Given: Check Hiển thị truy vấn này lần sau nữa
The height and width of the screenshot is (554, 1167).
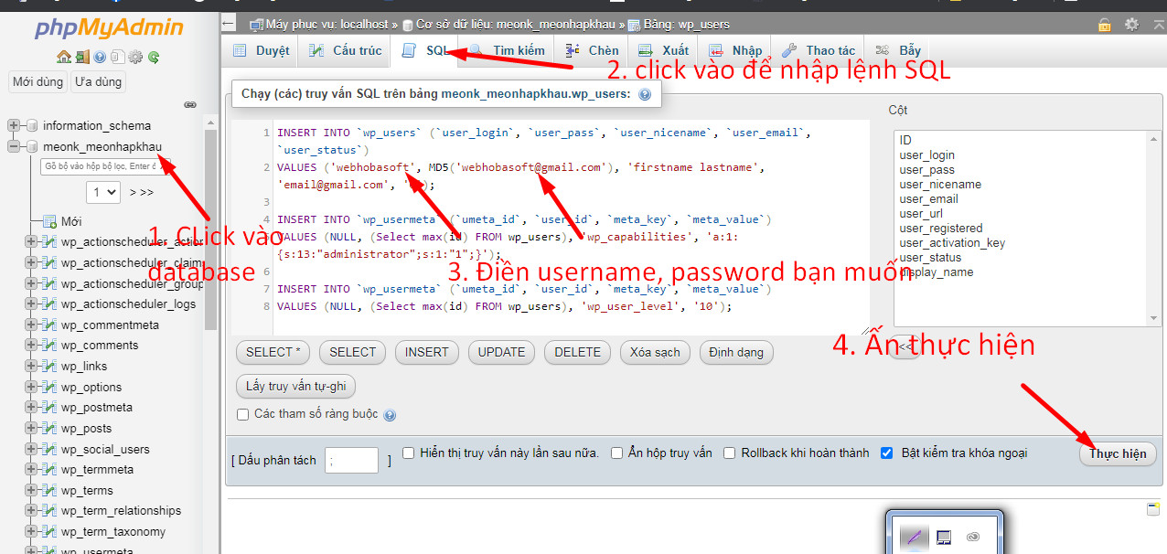Looking at the screenshot, I should (x=409, y=453).
